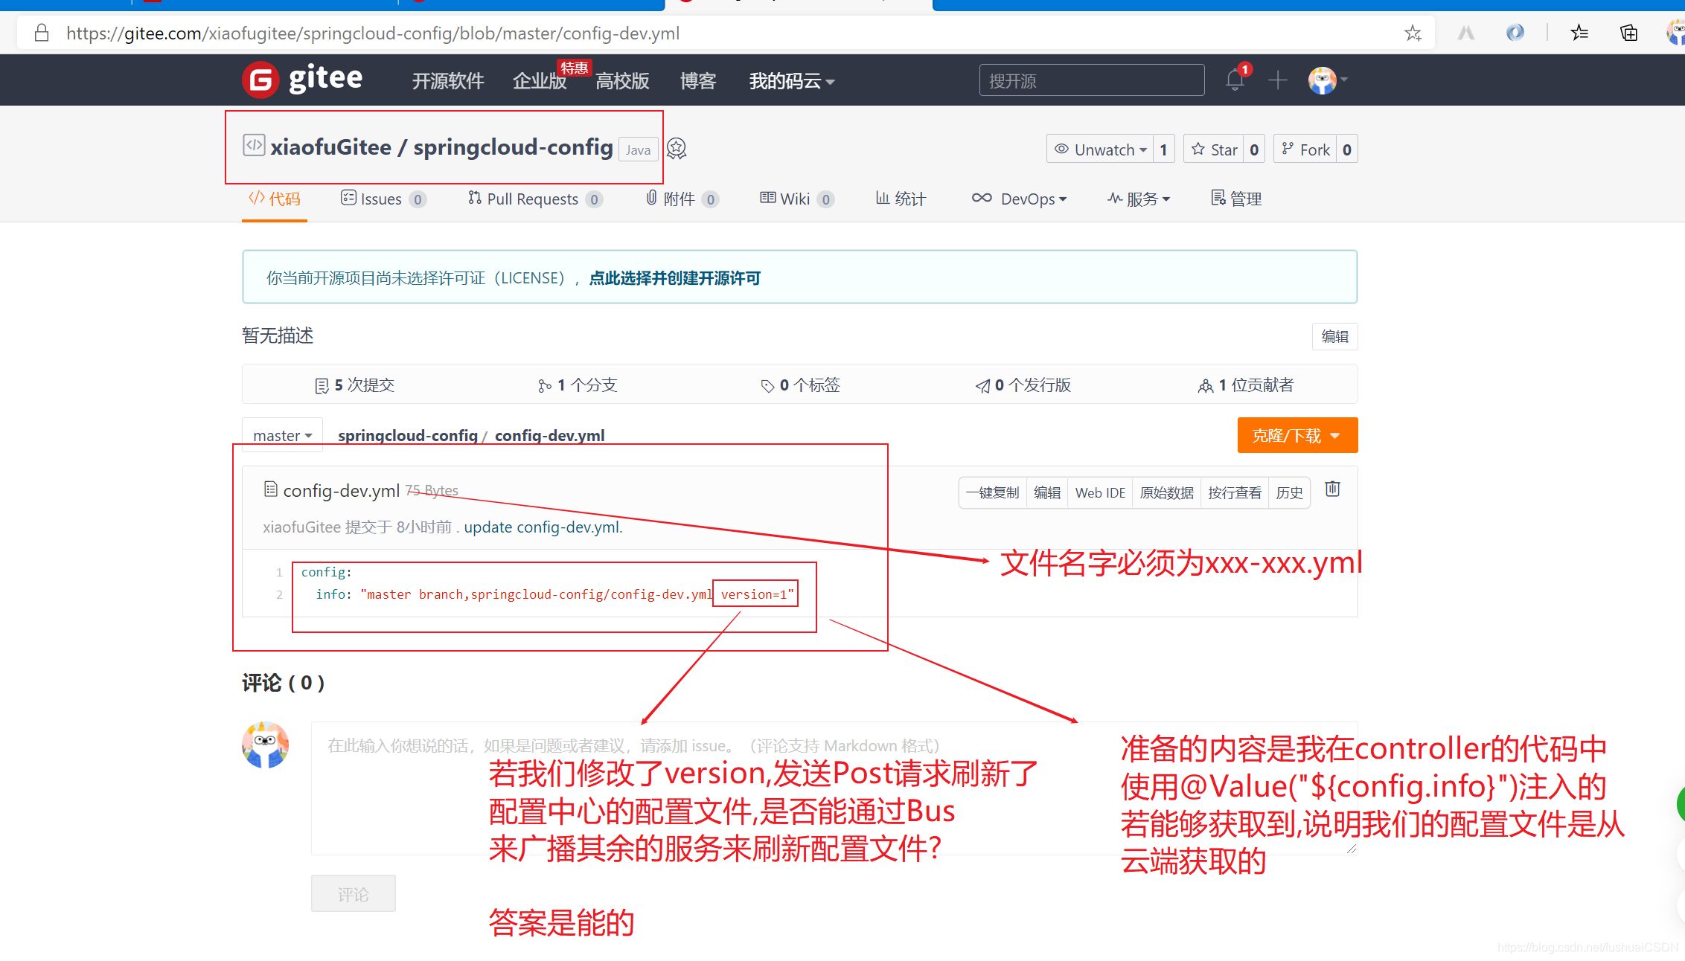Click the Star count 0
The image size is (1685, 961).
[x=1254, y=150]
